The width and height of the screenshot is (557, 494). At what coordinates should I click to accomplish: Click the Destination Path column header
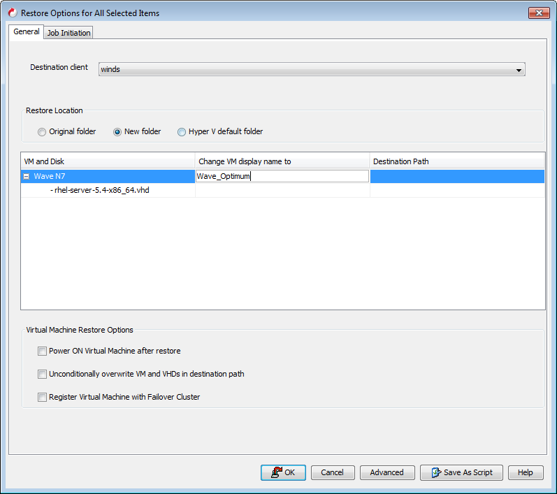(x=401, y=161)
